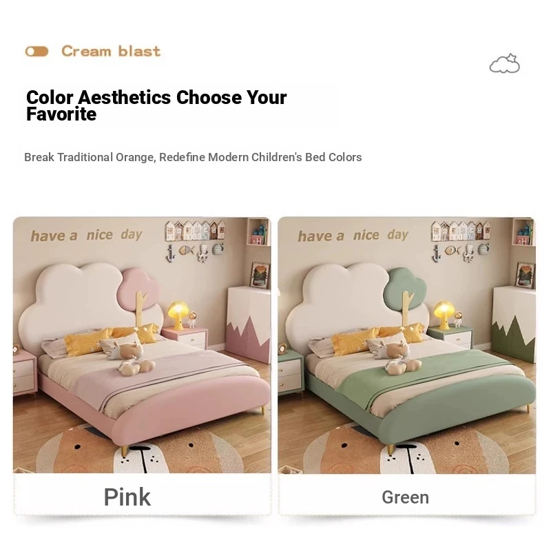Click the anchor wall decoration in pink room
The height and width of the screenshot is (551, 551).
click(170, 253)
